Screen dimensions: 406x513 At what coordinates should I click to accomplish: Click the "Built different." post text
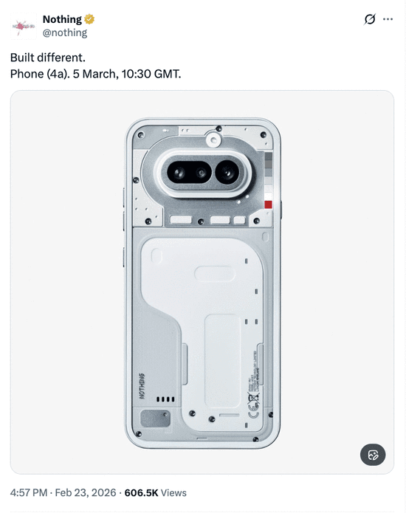click(x=48, y=58)
